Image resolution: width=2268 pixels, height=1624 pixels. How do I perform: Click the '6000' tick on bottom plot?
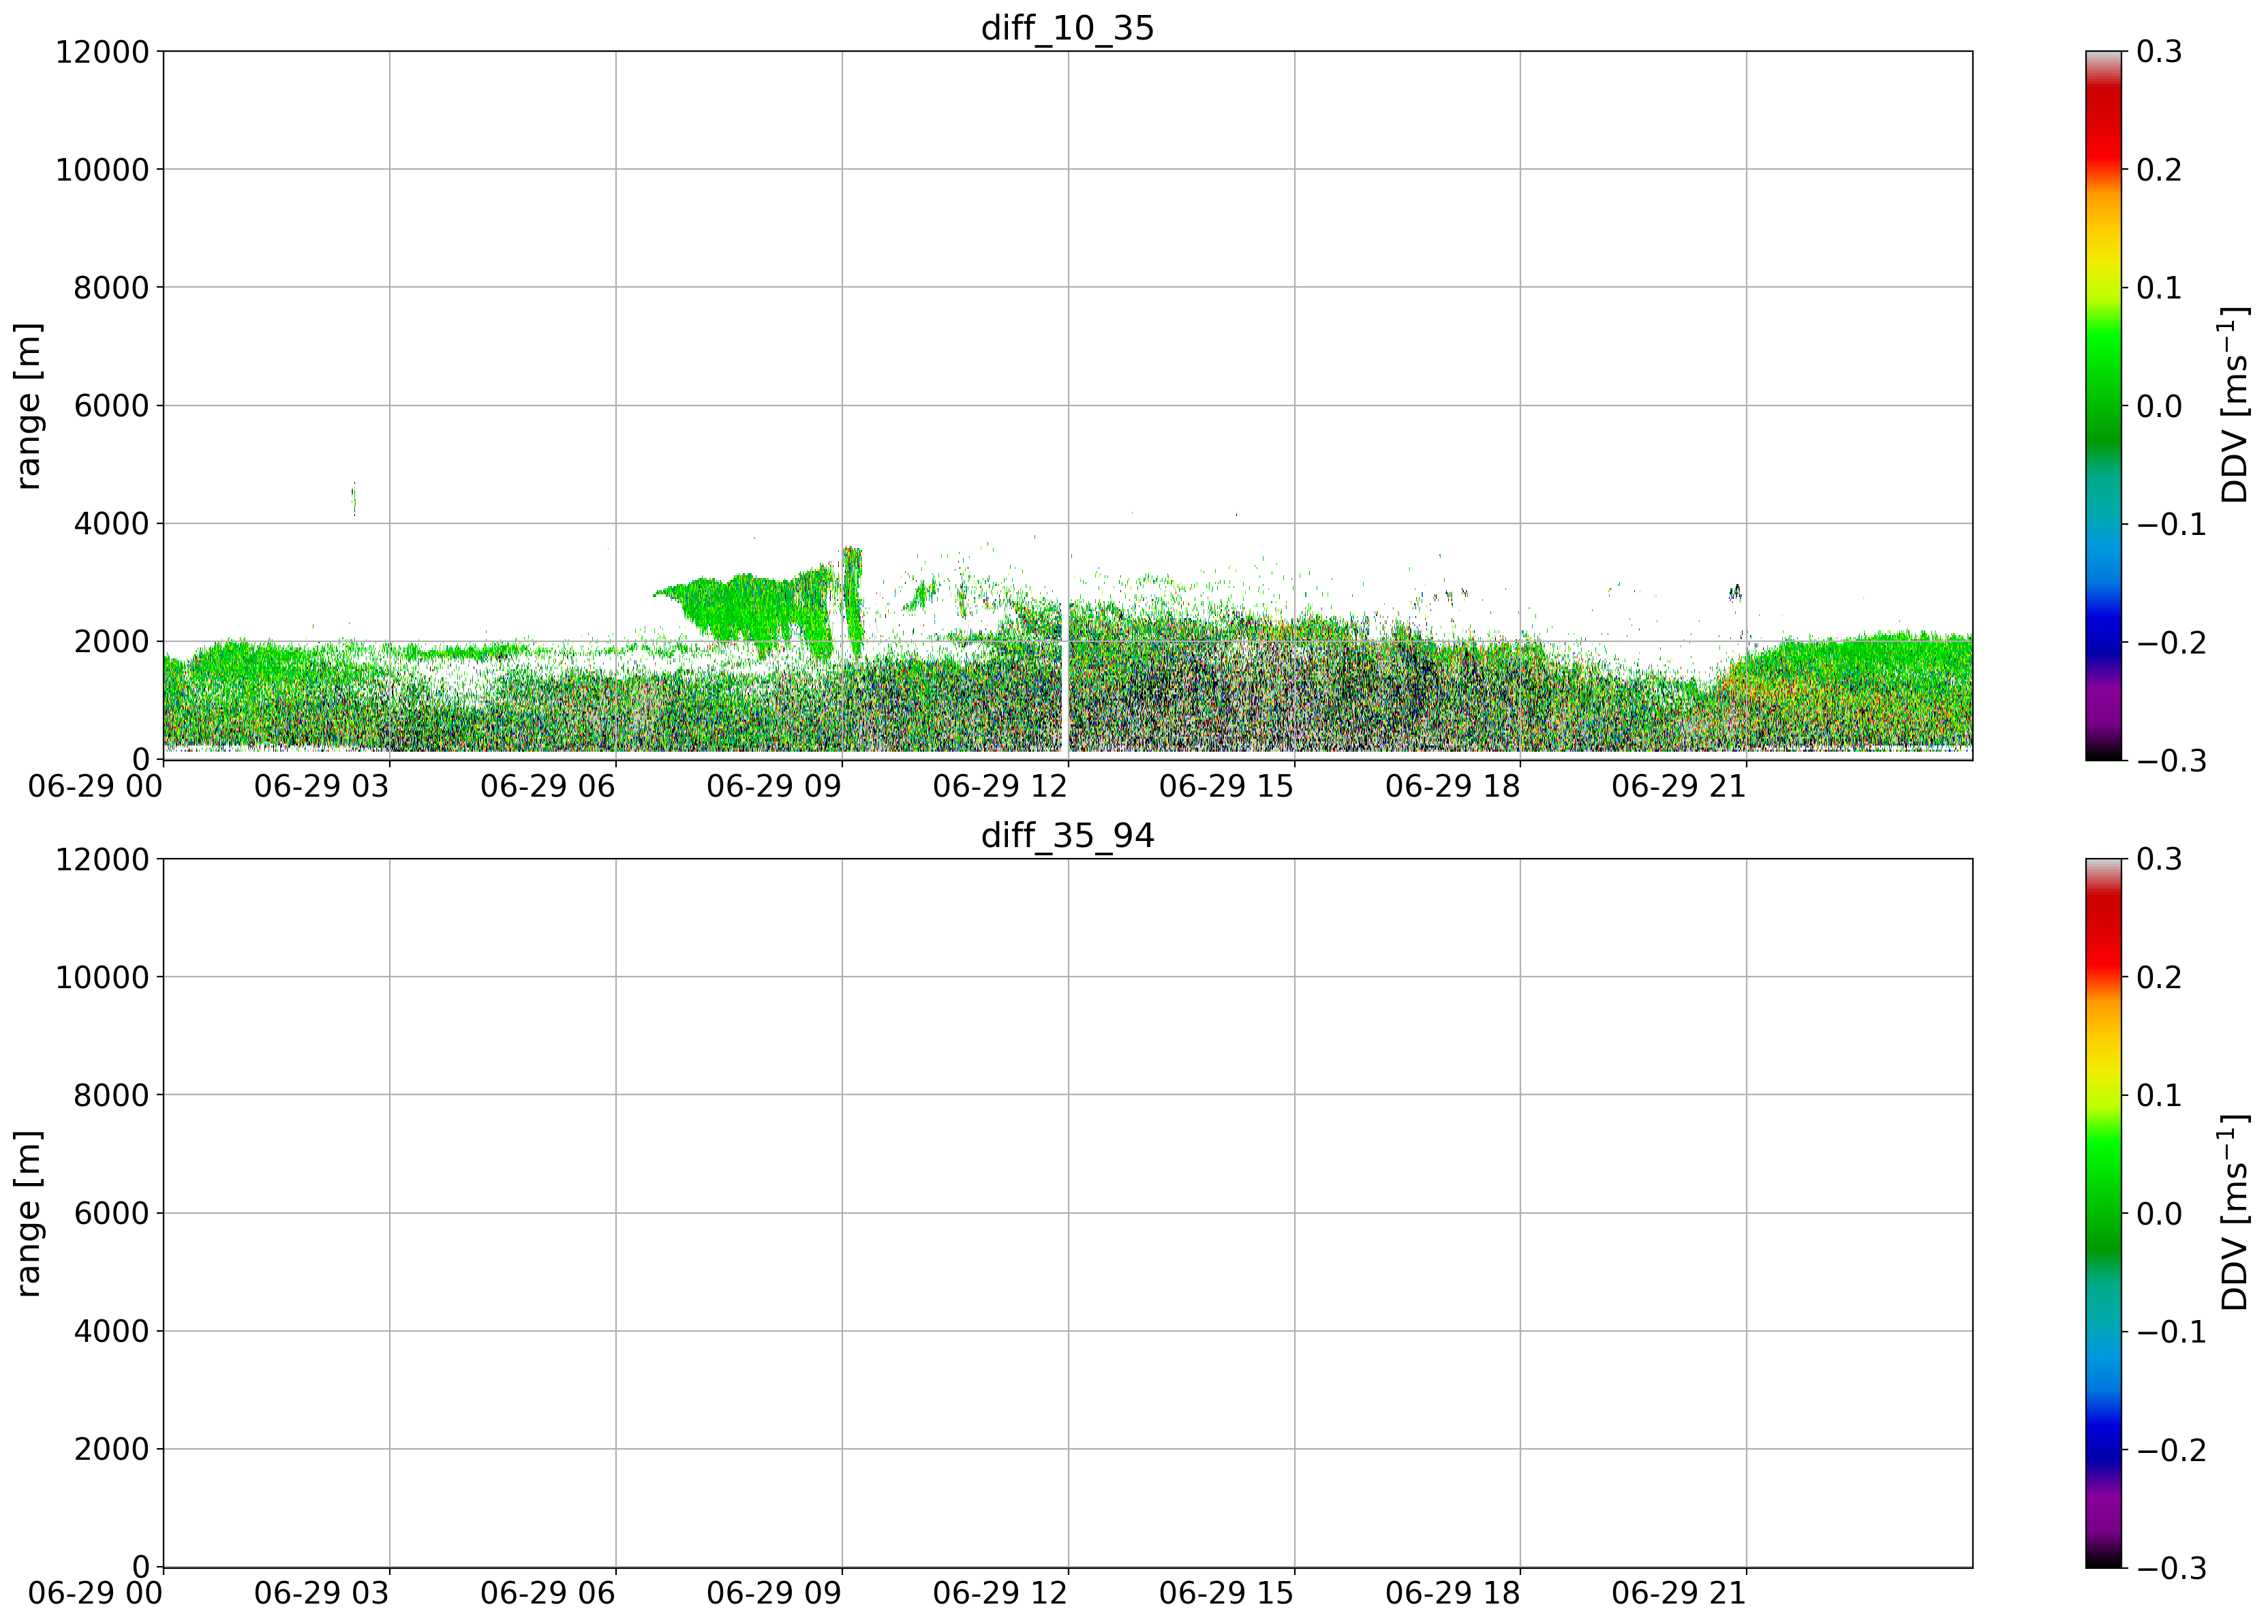(x=111, y=1213)
